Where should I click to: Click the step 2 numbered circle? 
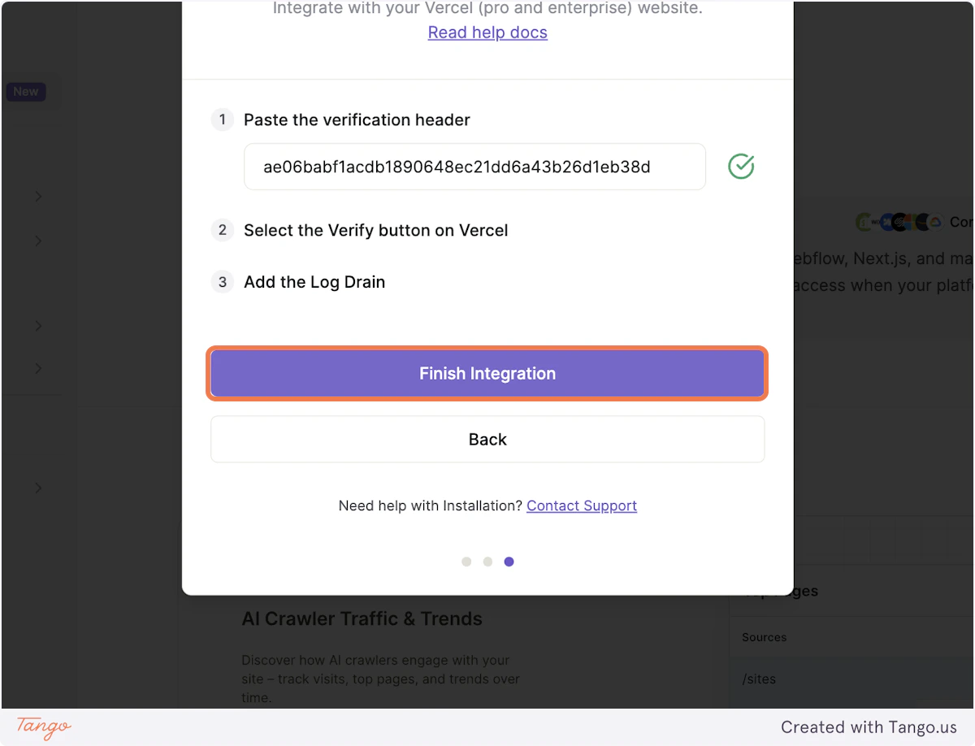[x=222, y=230]
